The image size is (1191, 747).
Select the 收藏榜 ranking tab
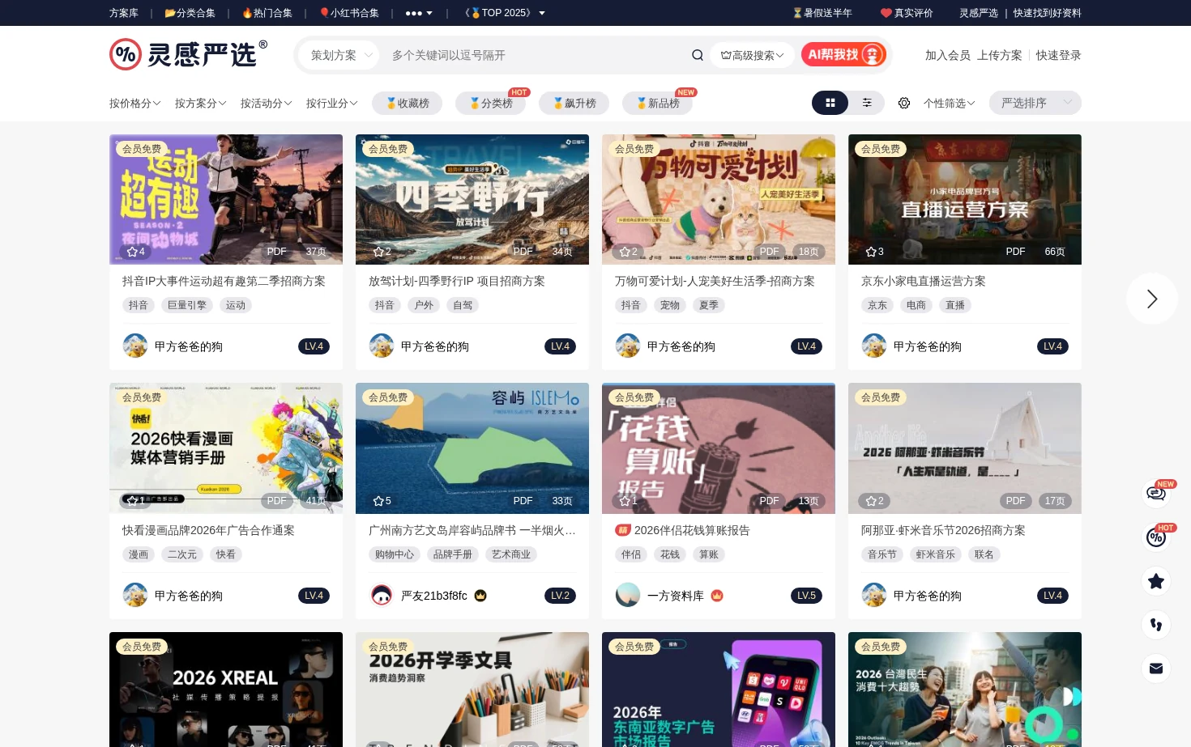coord(407,103)
